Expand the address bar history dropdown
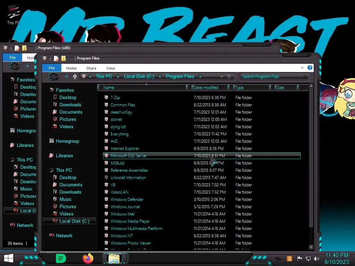This screenshot has height=266, width=355. click(222, 77)
